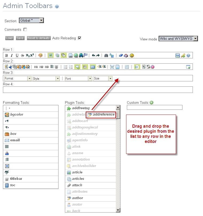Viewport: 203px width, 216px height.
Task: Click the Plugin Tools scrollbar down arrow
Action: pyautogui.click(x=118, y=210)
